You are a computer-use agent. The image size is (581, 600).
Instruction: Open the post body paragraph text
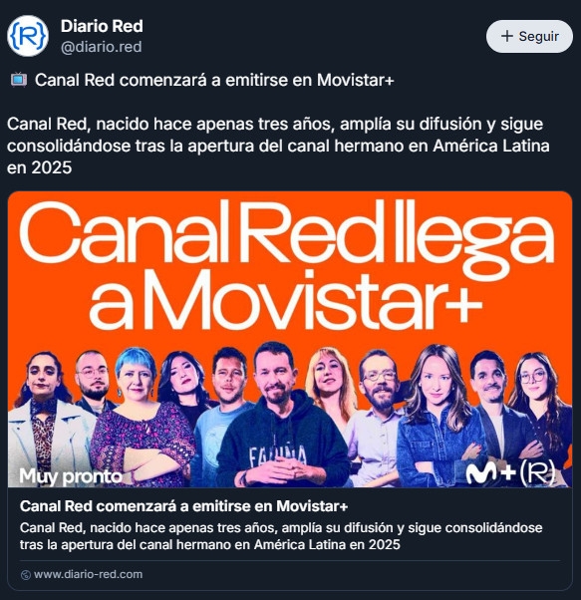tap(278, 146)
